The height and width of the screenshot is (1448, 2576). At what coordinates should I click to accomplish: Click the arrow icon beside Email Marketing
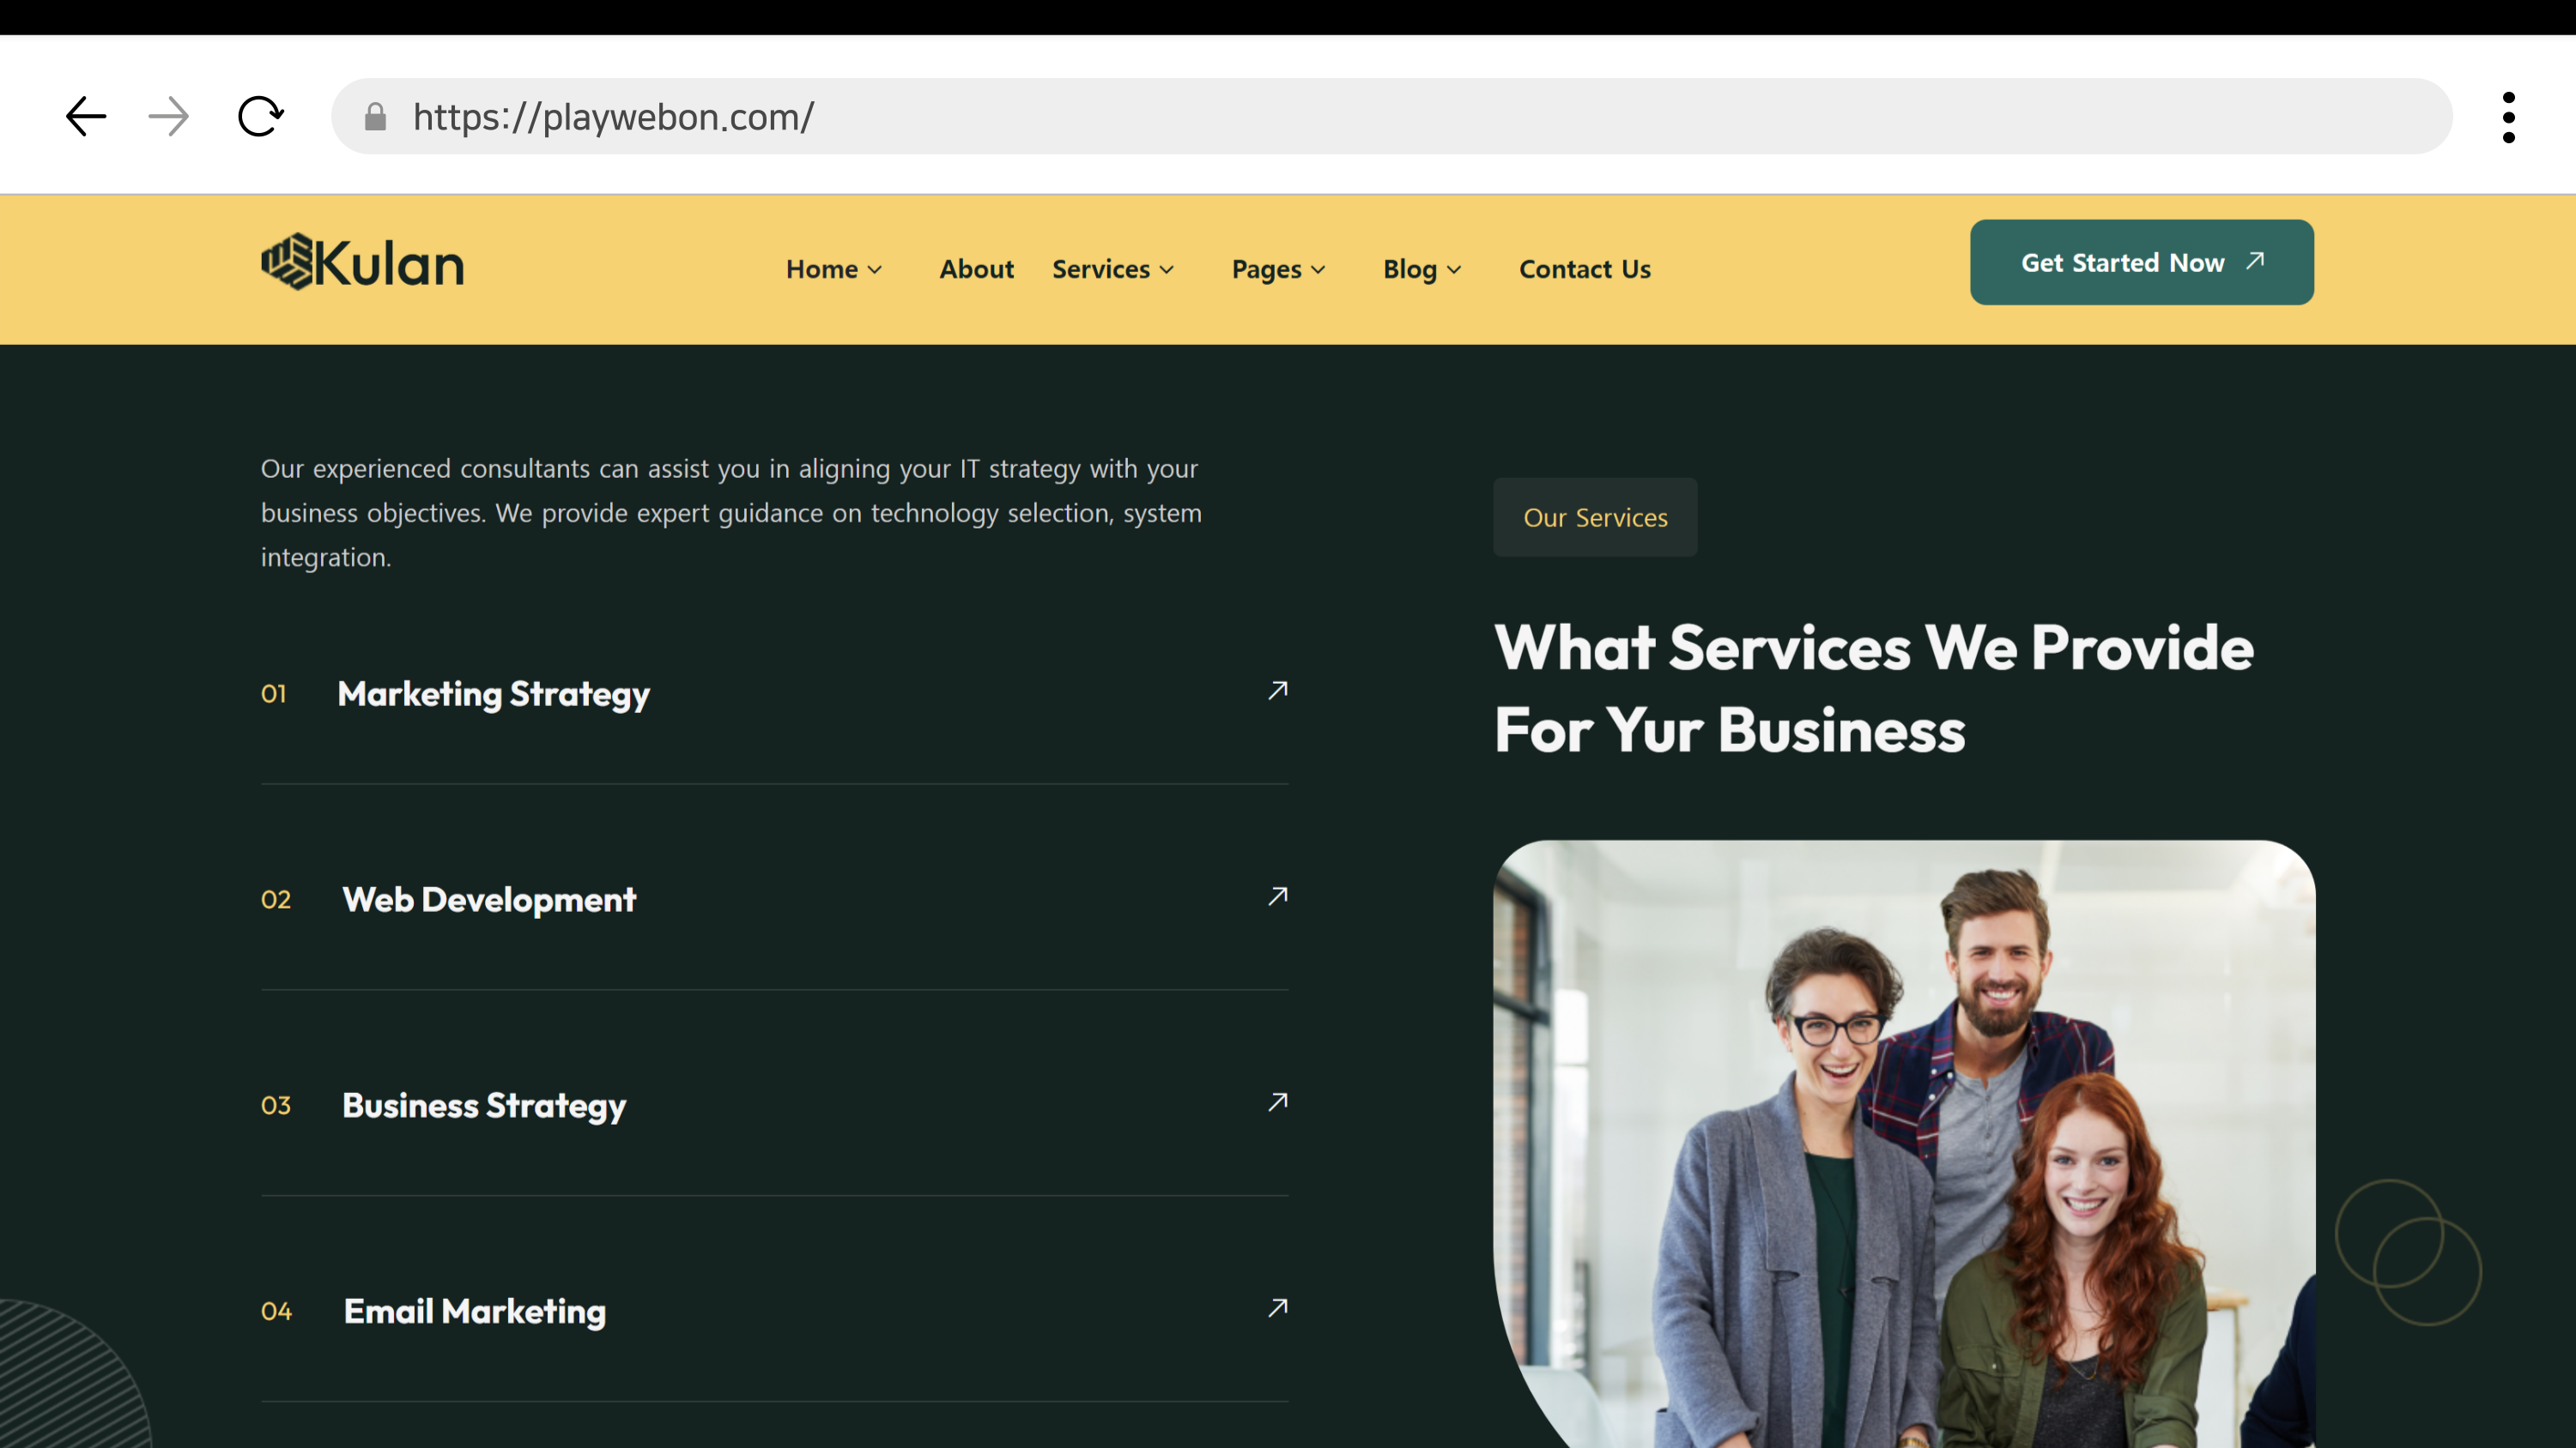[x=1277, y=1308]
